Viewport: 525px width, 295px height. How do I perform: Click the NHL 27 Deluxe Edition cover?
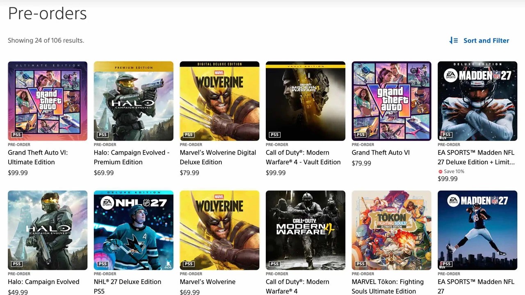click(x=134, y=230)
